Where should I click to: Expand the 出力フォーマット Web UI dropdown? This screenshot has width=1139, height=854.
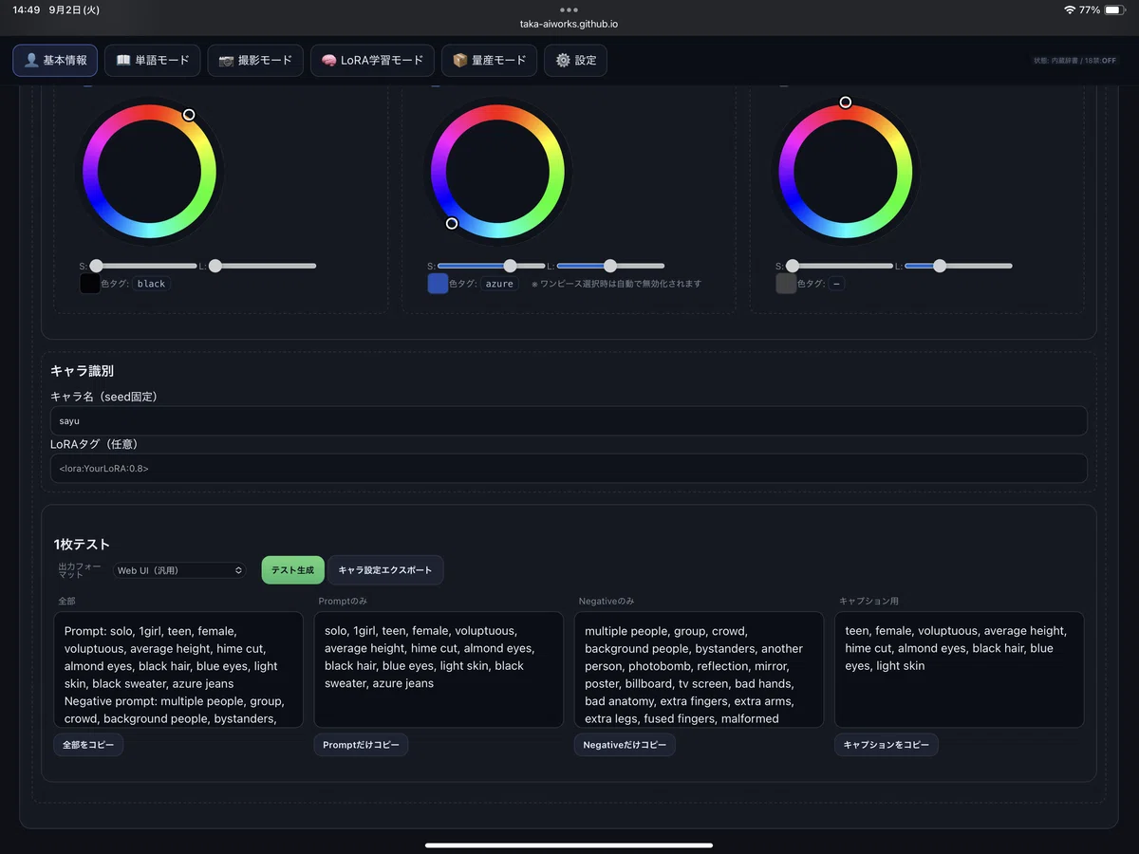[178, 570]
